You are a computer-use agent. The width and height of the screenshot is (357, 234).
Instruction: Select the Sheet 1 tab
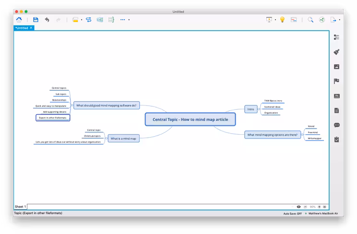pyautogui.click(x=21, y=207)
